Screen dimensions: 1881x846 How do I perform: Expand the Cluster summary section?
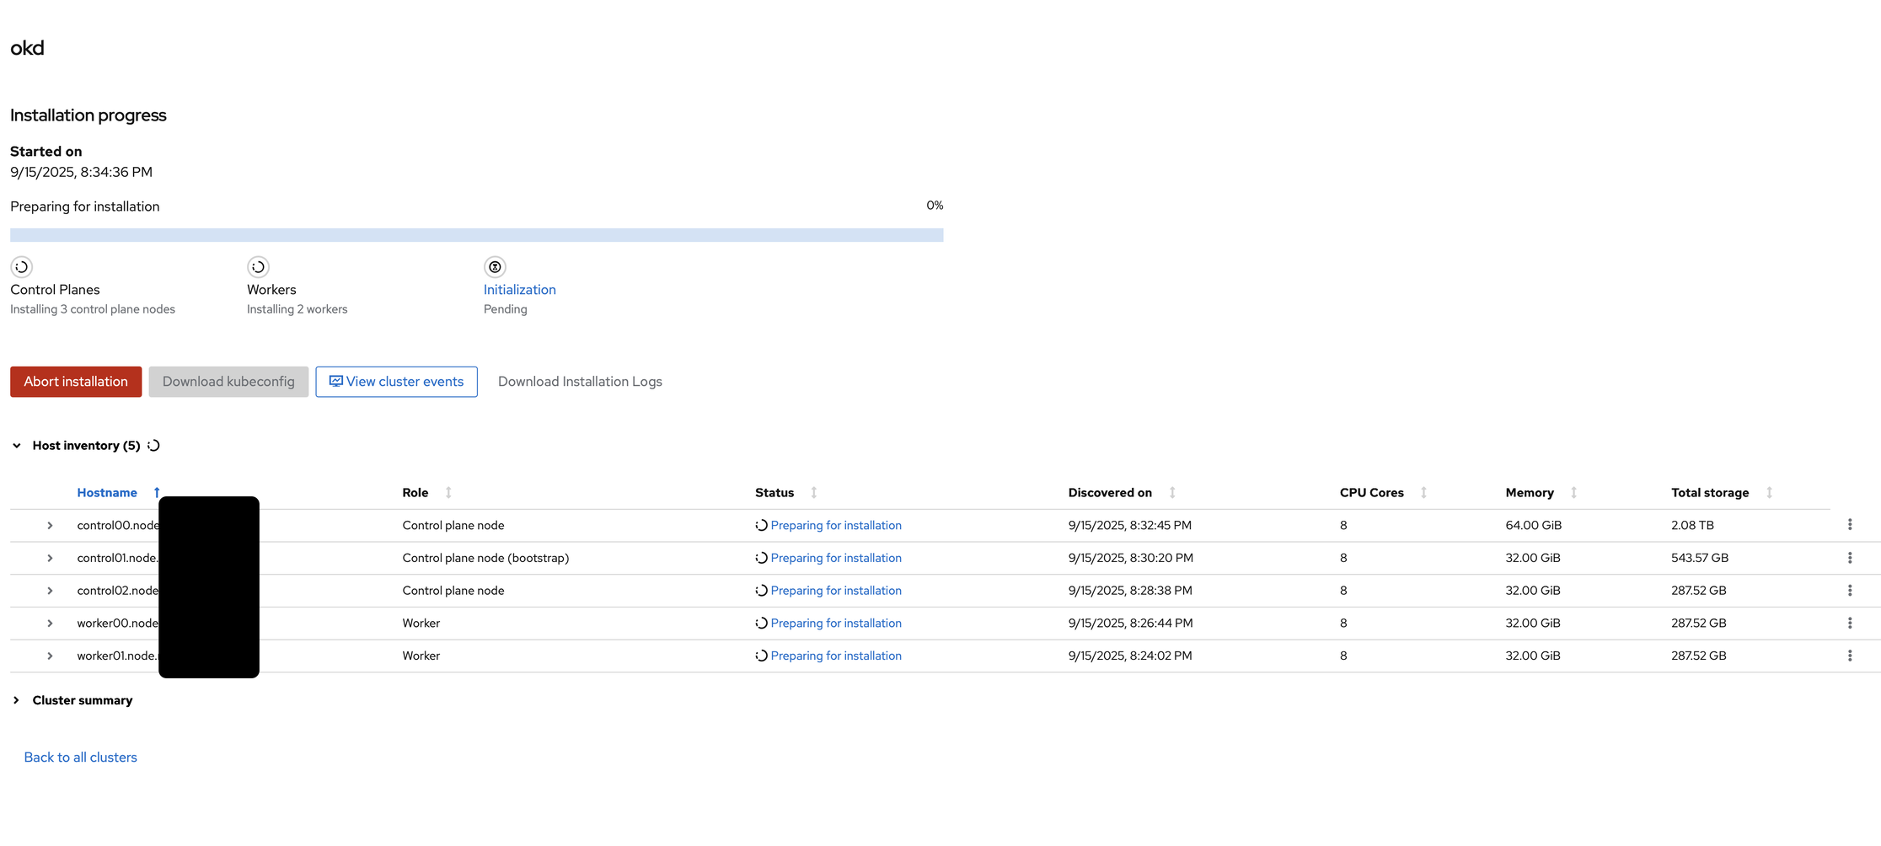(x=17, y=700)
